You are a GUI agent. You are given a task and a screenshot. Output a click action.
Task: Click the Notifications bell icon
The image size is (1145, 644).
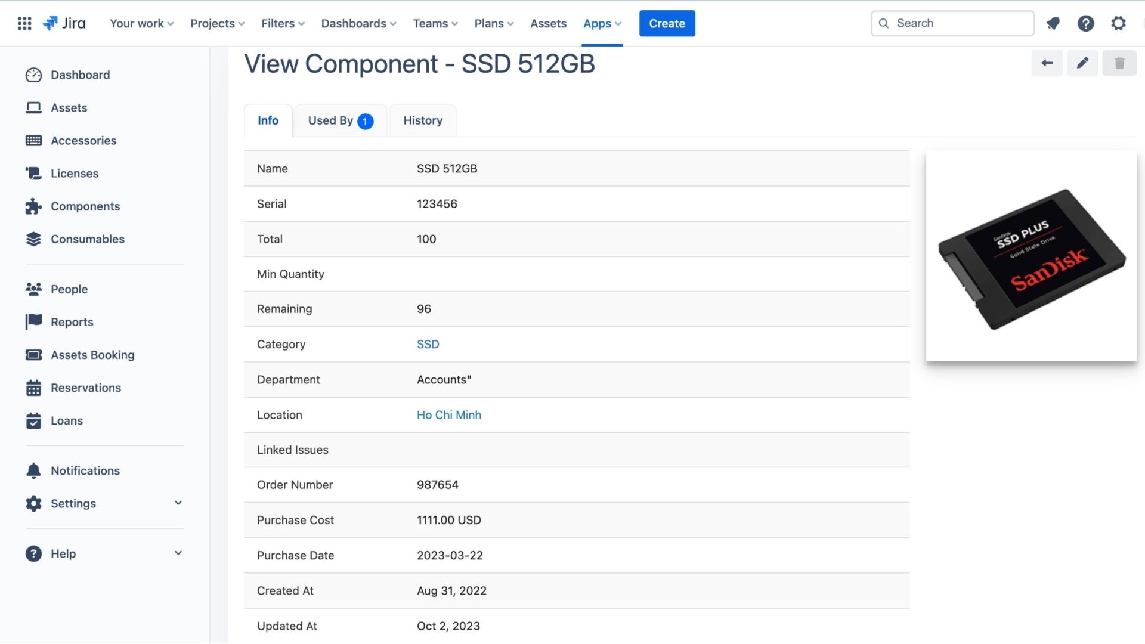coord(1053,23)
